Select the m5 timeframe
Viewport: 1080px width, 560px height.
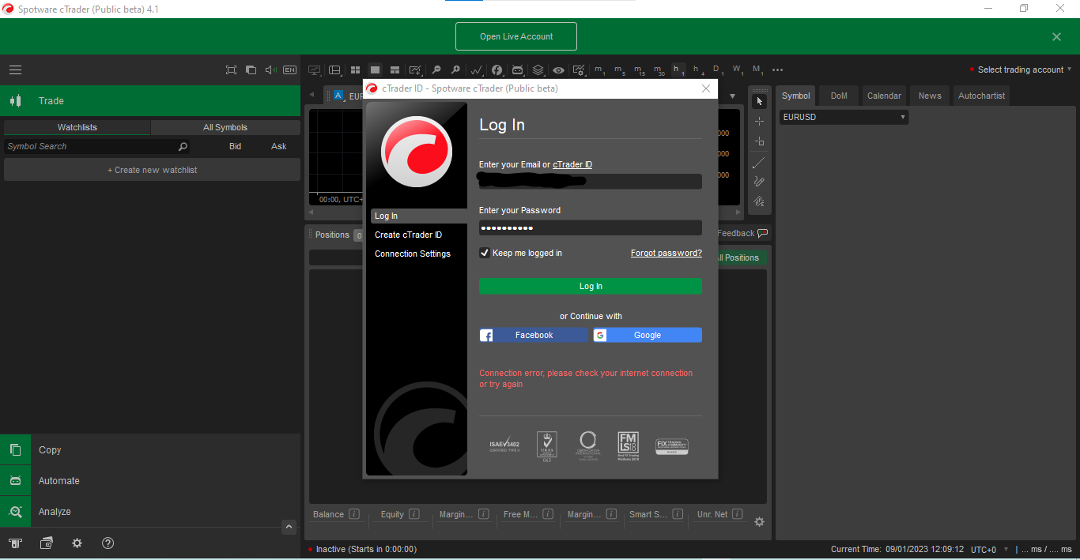[x=619, y=70]
